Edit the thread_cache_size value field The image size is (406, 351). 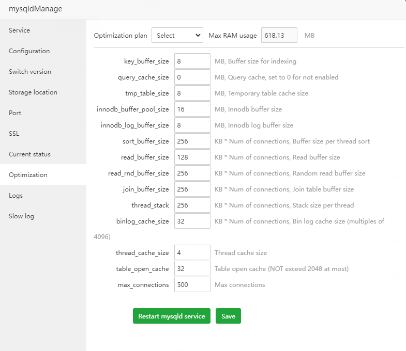(x=192, y=253)
